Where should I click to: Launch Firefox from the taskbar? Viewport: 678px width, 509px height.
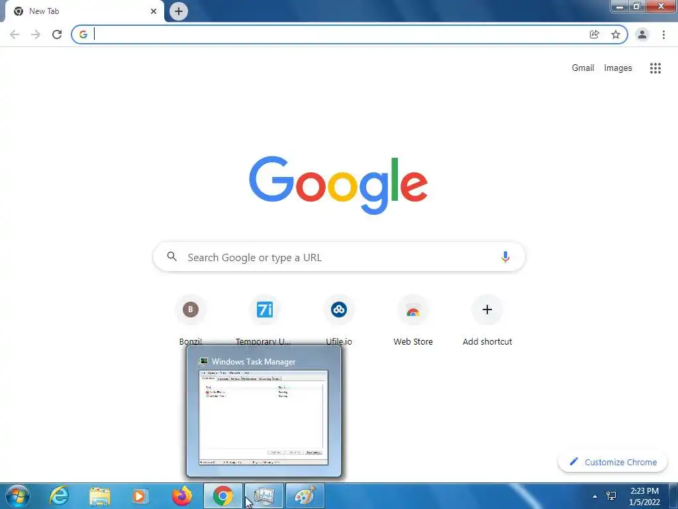(x=181, y=496)
